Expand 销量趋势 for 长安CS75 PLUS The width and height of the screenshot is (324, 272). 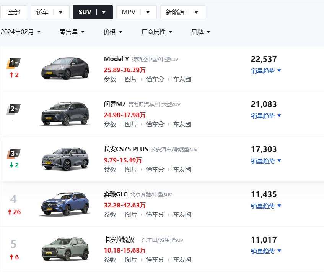coord(266,161)
